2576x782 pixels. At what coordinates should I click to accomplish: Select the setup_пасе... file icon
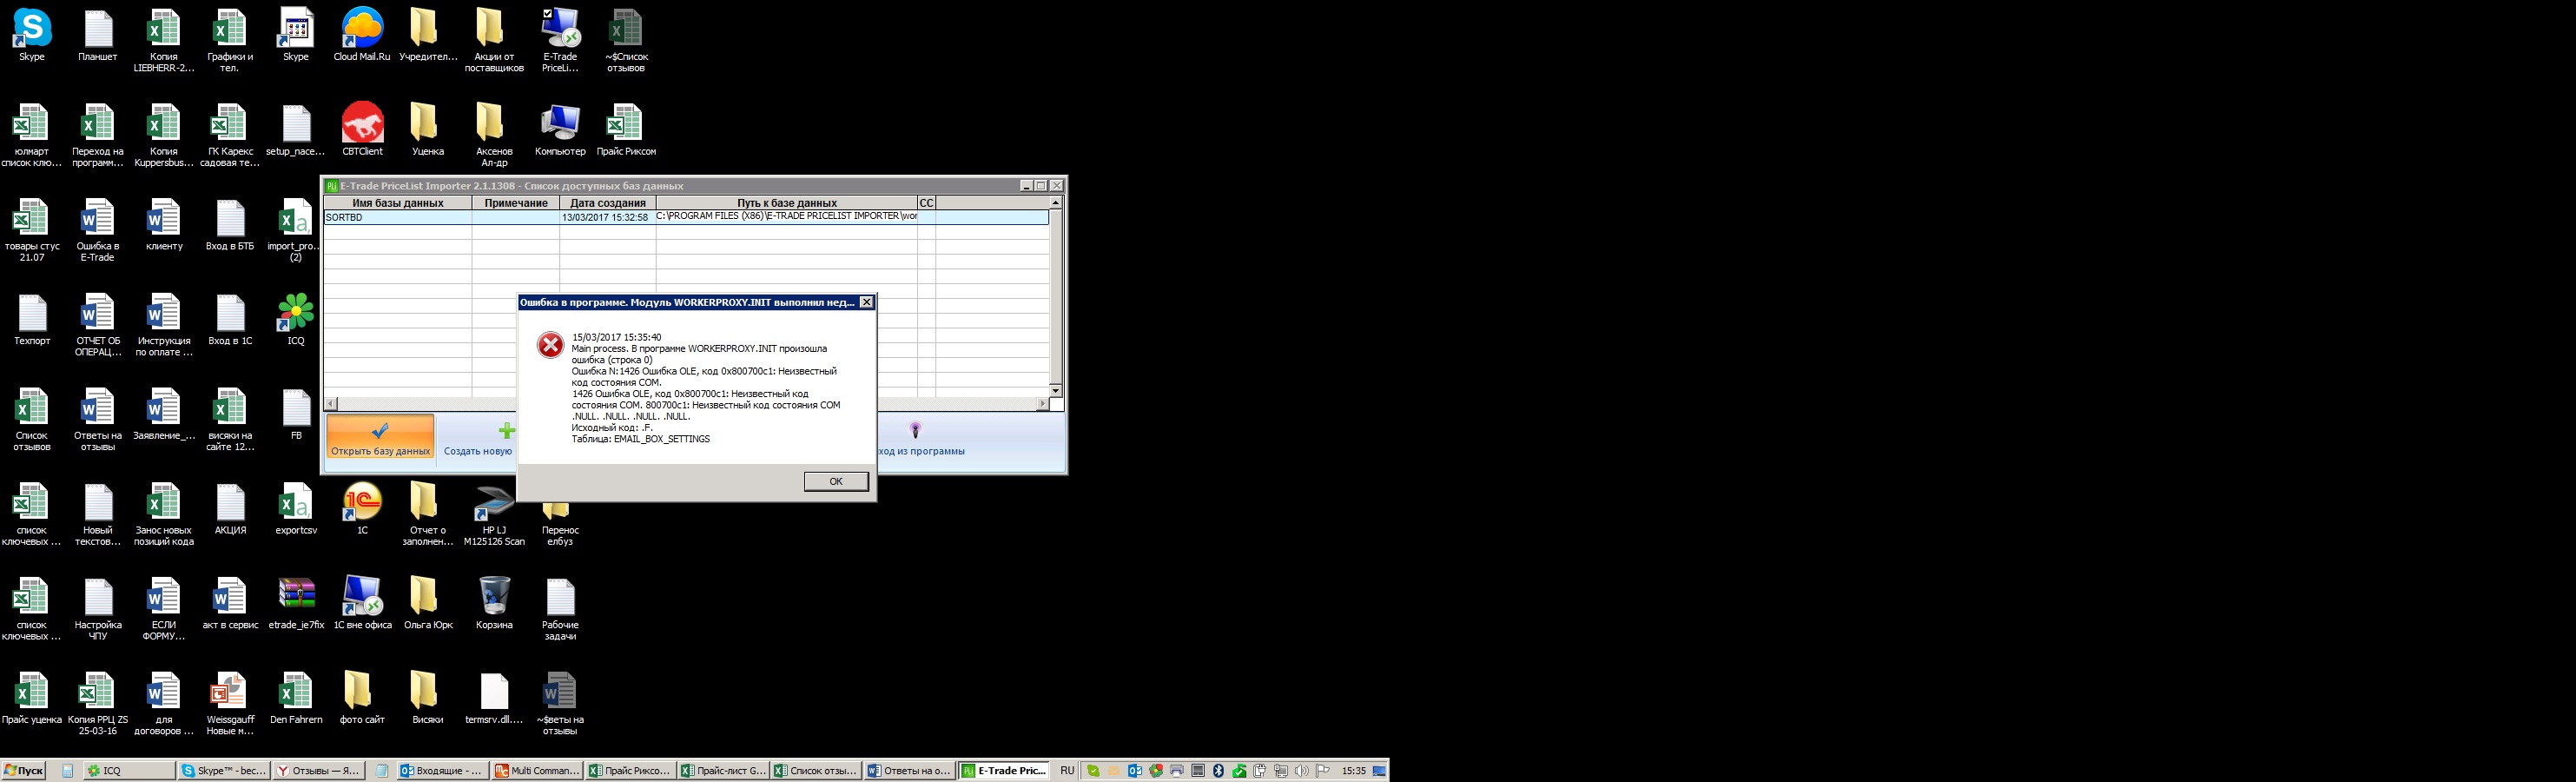click(x=296, y=130)
